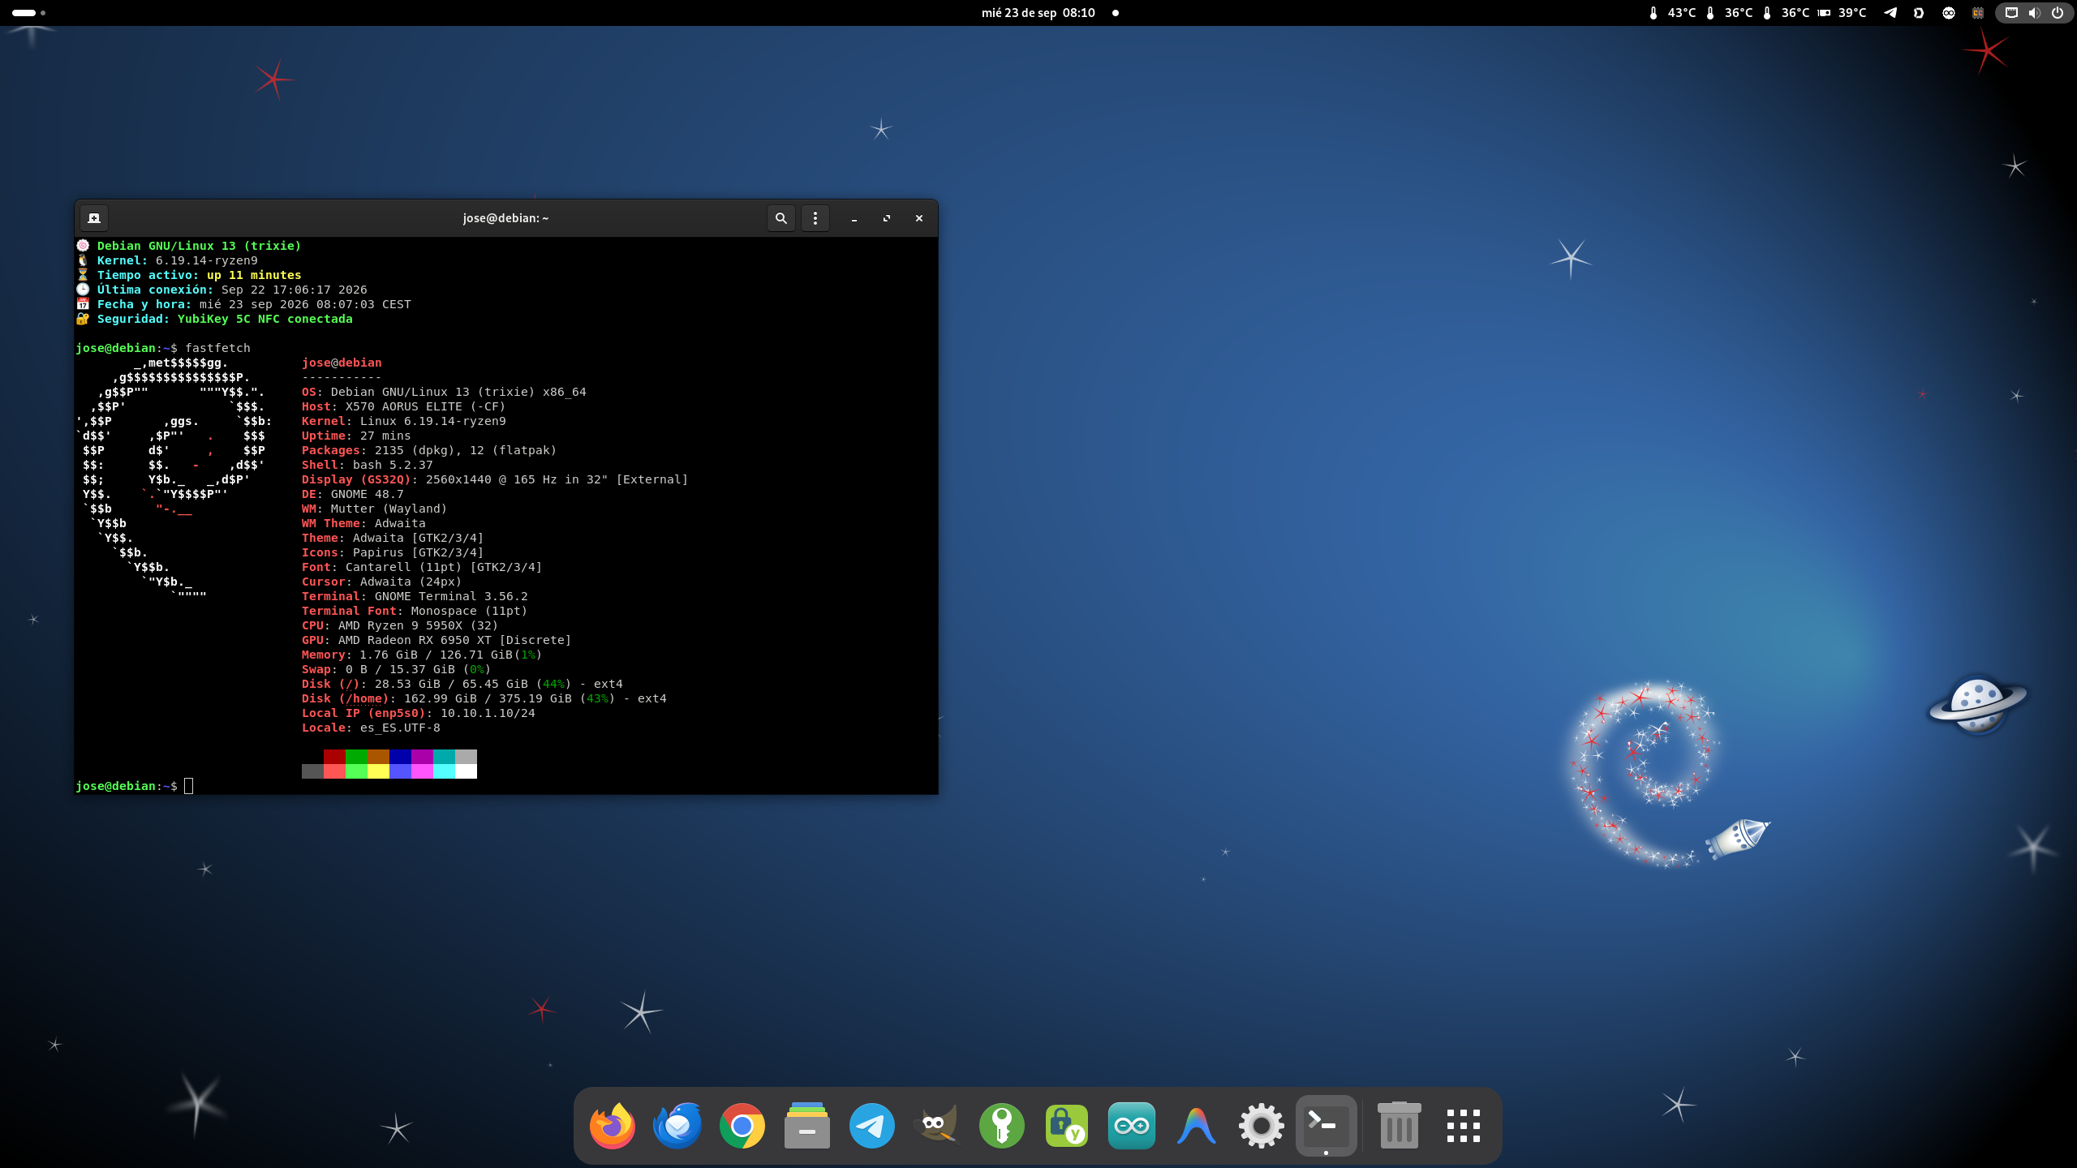Click the 39°C GPU temperature indicator
2077x1168 pixels.
1842,13
